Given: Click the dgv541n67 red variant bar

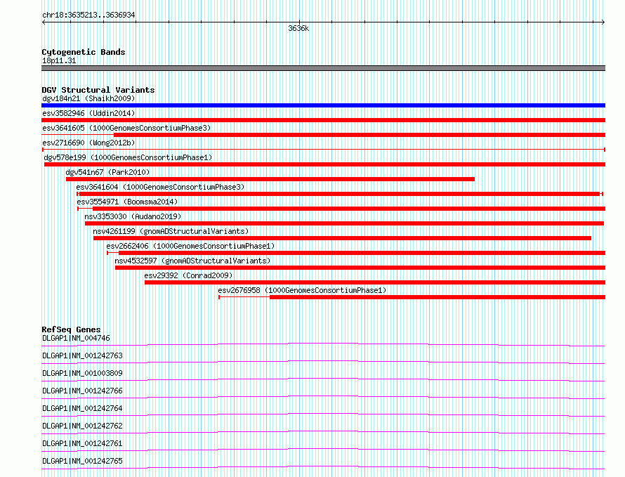Looking at the screenshot, I should 270,179.
